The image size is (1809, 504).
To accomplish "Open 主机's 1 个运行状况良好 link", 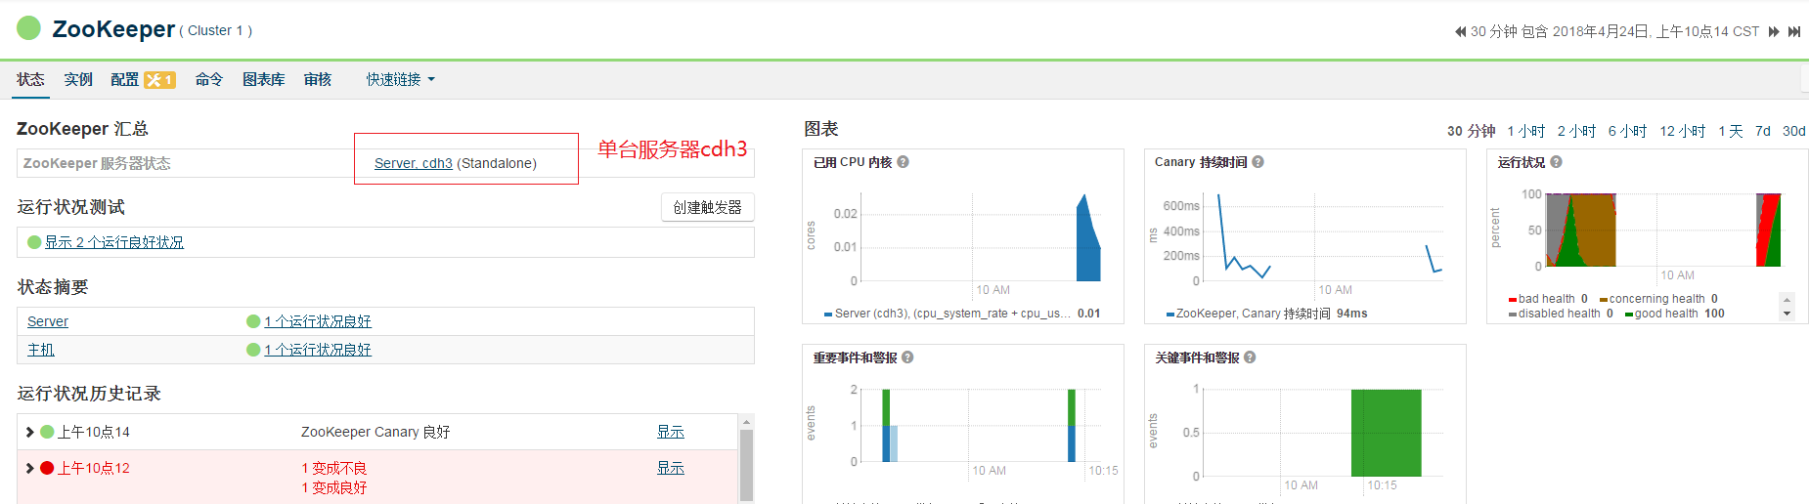I will point(318,350).
